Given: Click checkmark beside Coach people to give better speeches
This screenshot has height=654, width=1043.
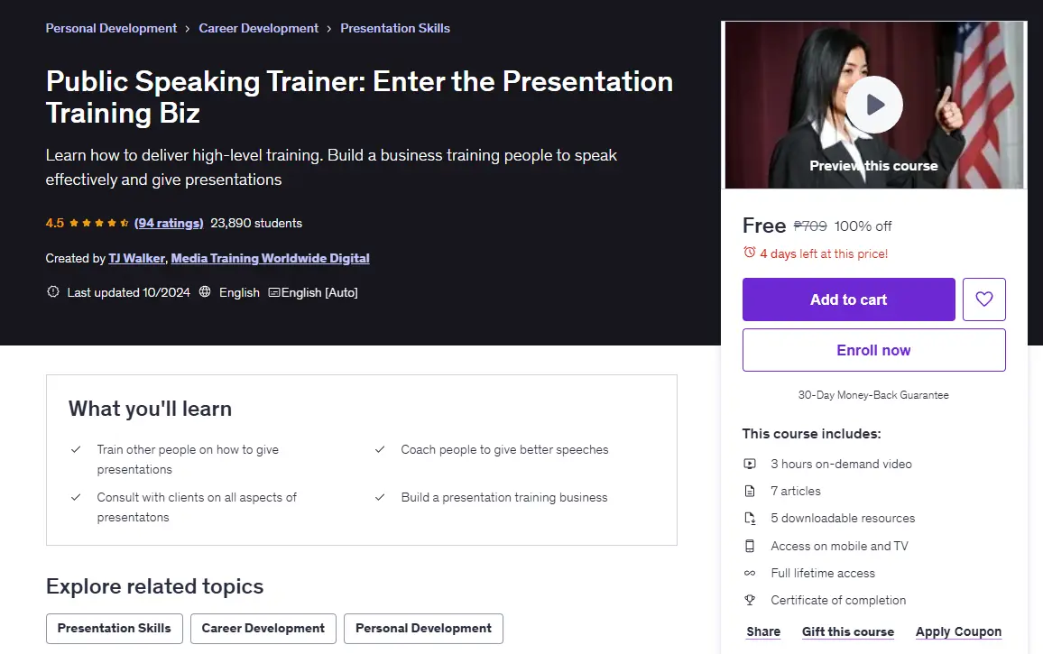Looking at the screenshot, I should click(380, 450).
